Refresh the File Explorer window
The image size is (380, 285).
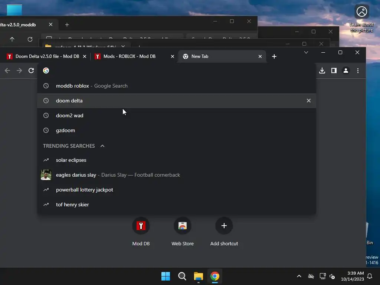click(30, 39)
